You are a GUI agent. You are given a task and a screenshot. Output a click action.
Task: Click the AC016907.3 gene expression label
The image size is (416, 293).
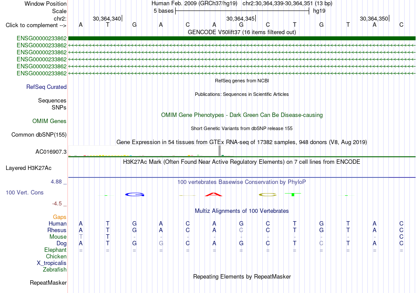click(x=51, y=152)
